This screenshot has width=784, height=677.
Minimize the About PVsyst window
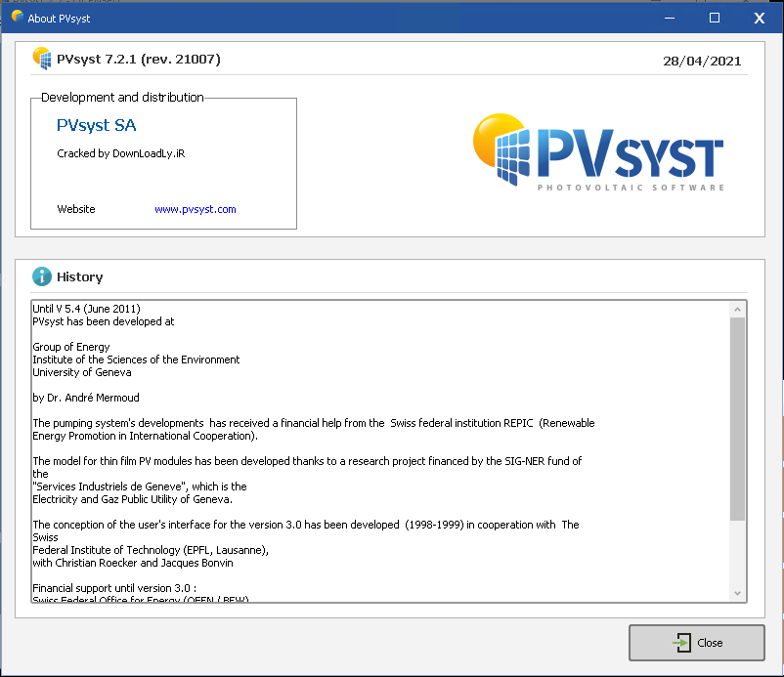(670, 18)
